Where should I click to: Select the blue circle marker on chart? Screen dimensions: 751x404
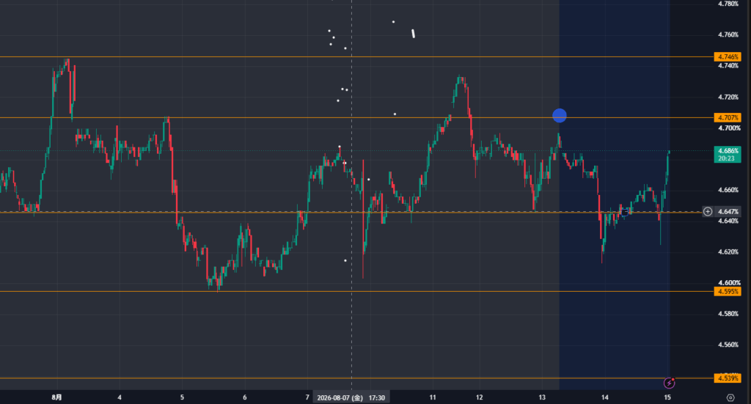[560, 115]
